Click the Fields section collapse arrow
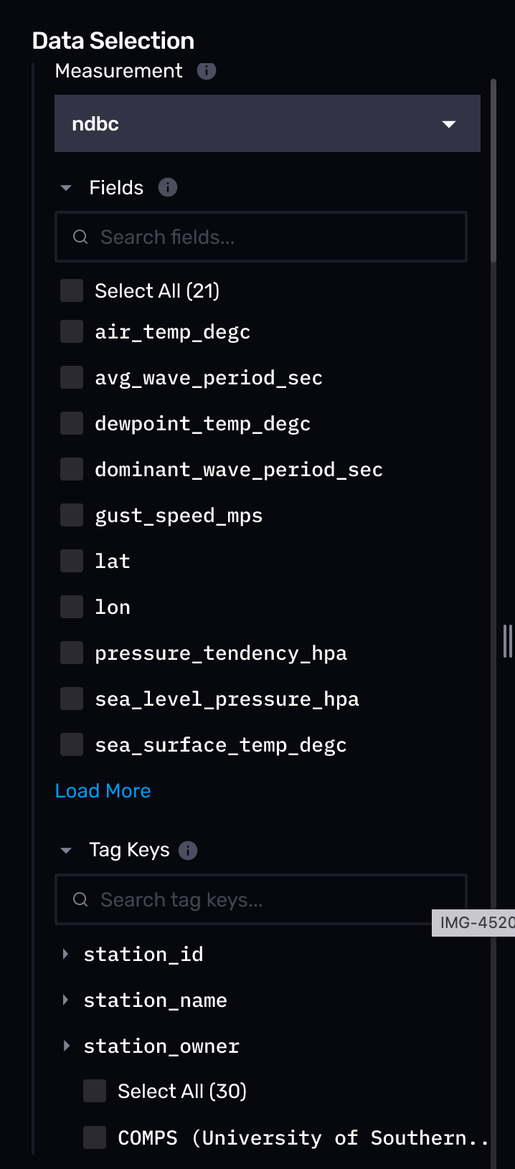This screenshot has height=1169, width=515. [x=65, y=187]
